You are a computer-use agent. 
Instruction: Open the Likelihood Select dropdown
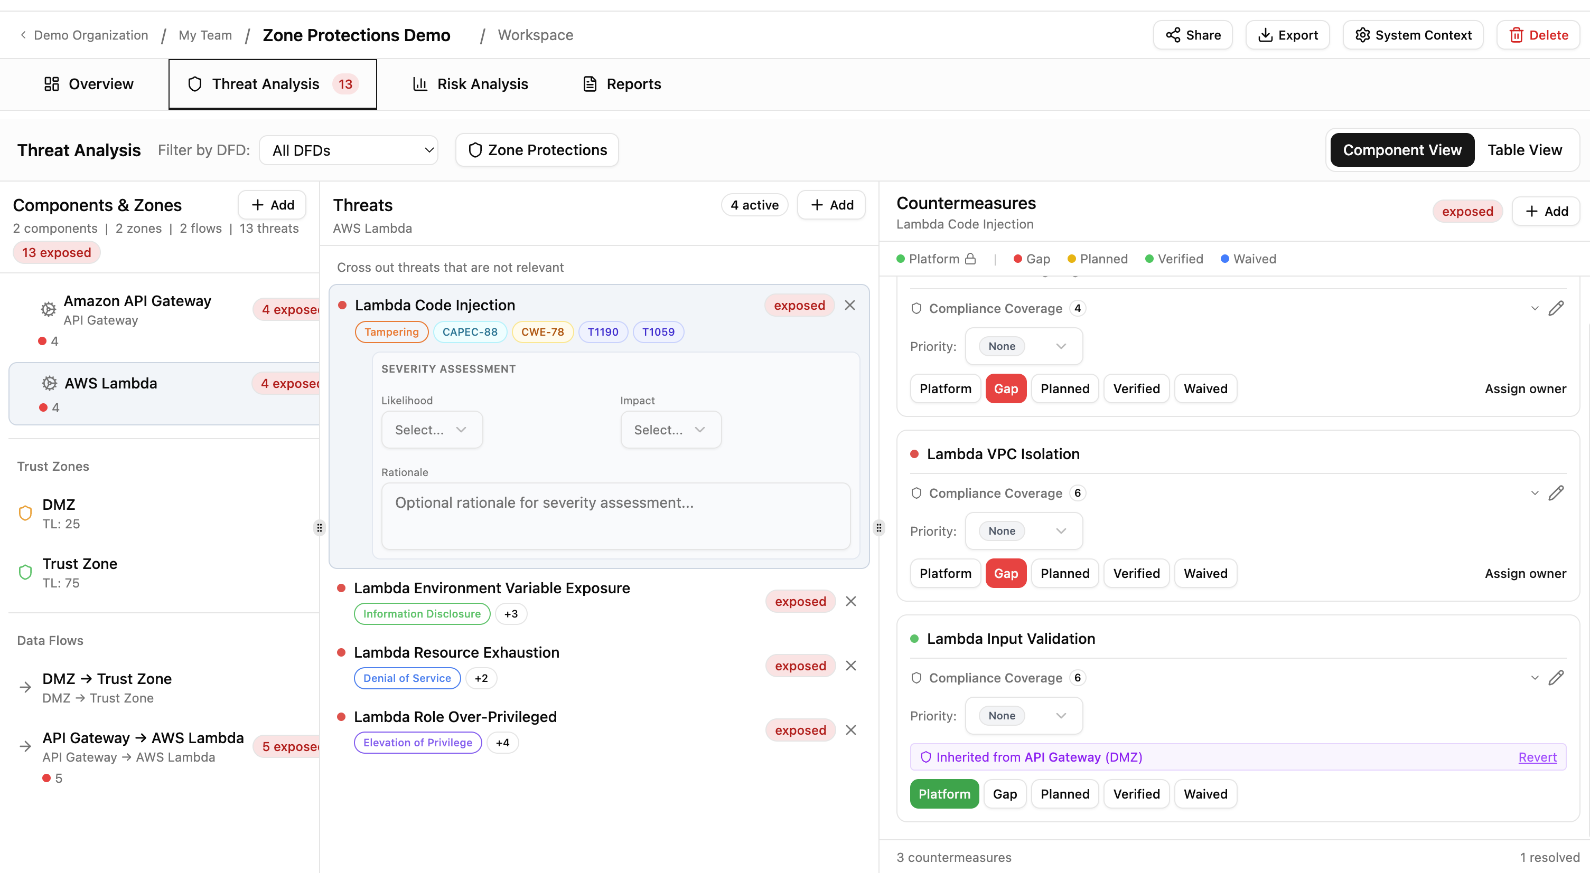click(432, 430)
